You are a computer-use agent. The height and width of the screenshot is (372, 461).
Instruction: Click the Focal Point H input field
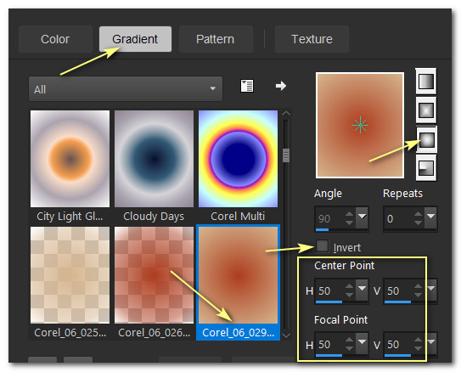329,344
